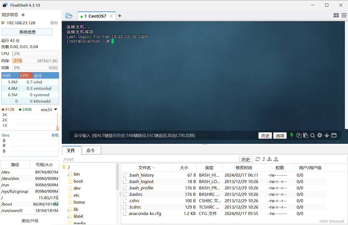Click the green lightning quick-command icon
Viewport: 348px width, 225px height.
(292, 135)
